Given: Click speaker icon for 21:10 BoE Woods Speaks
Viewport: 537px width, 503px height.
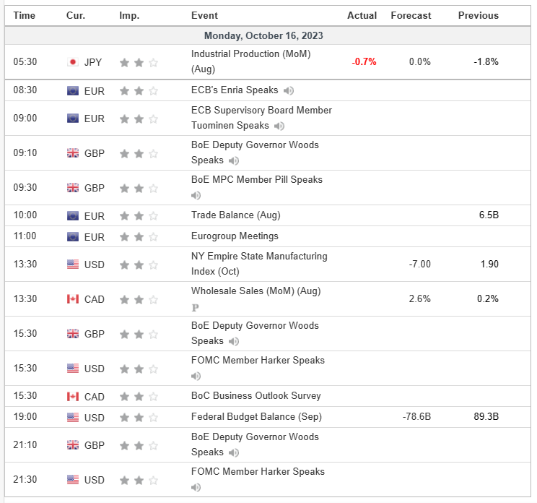Looking at the screenshot, I should coord(234,452).
